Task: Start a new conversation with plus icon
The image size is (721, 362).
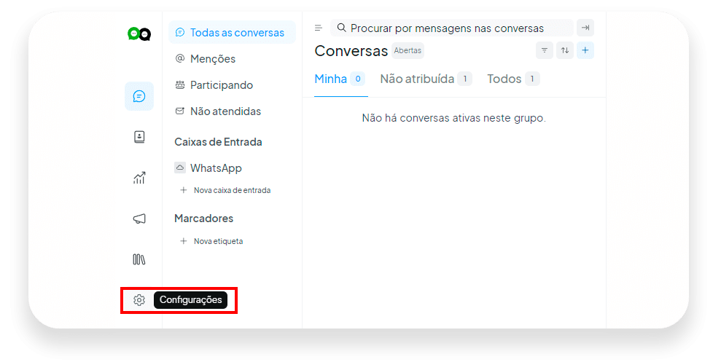Action: 585,50
